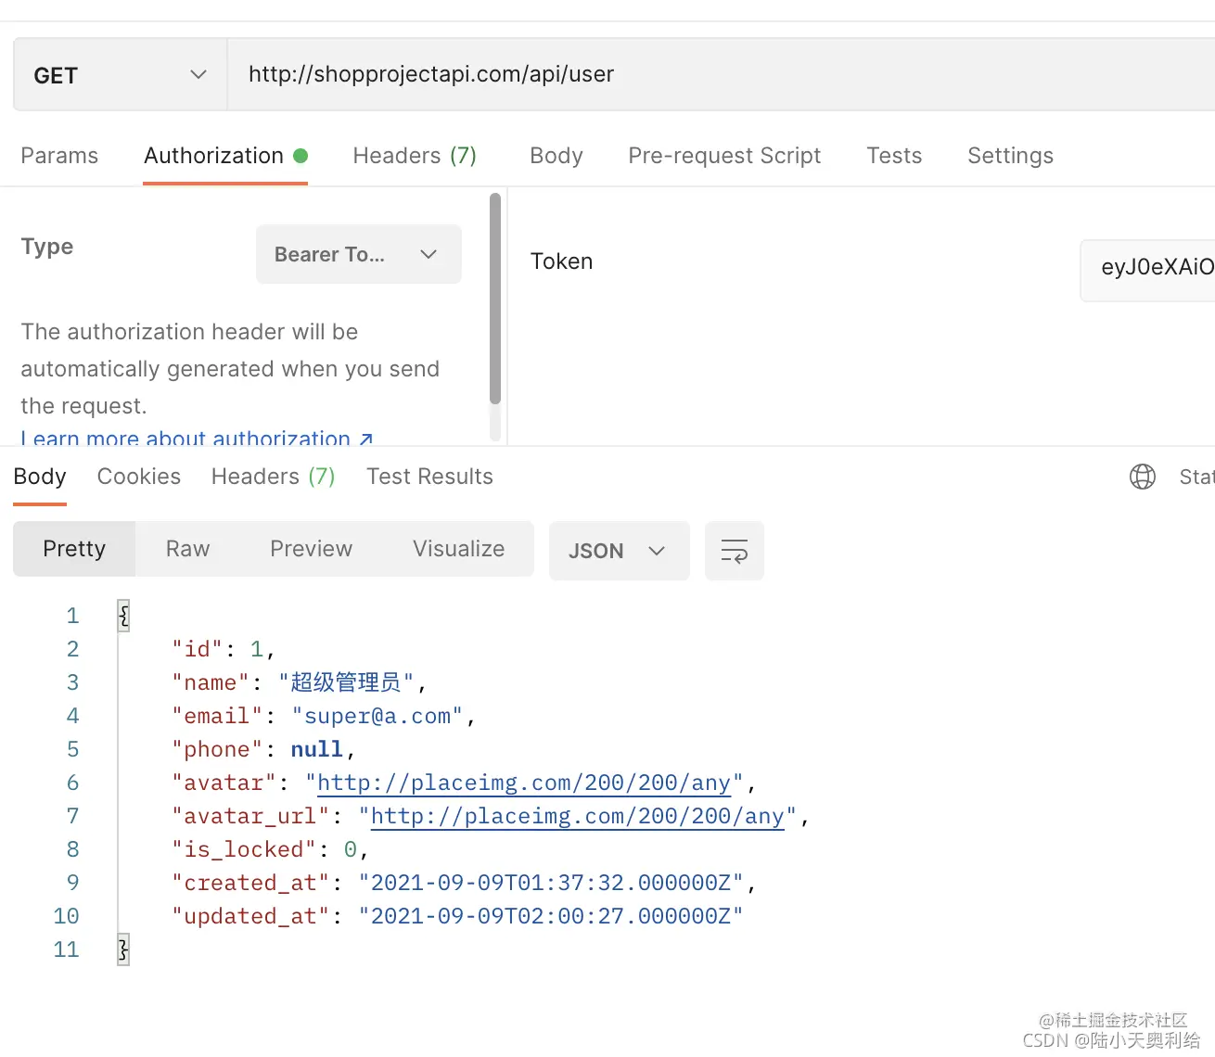
Task: Collapse the JSON object at line 1
Action: [123, 616]
